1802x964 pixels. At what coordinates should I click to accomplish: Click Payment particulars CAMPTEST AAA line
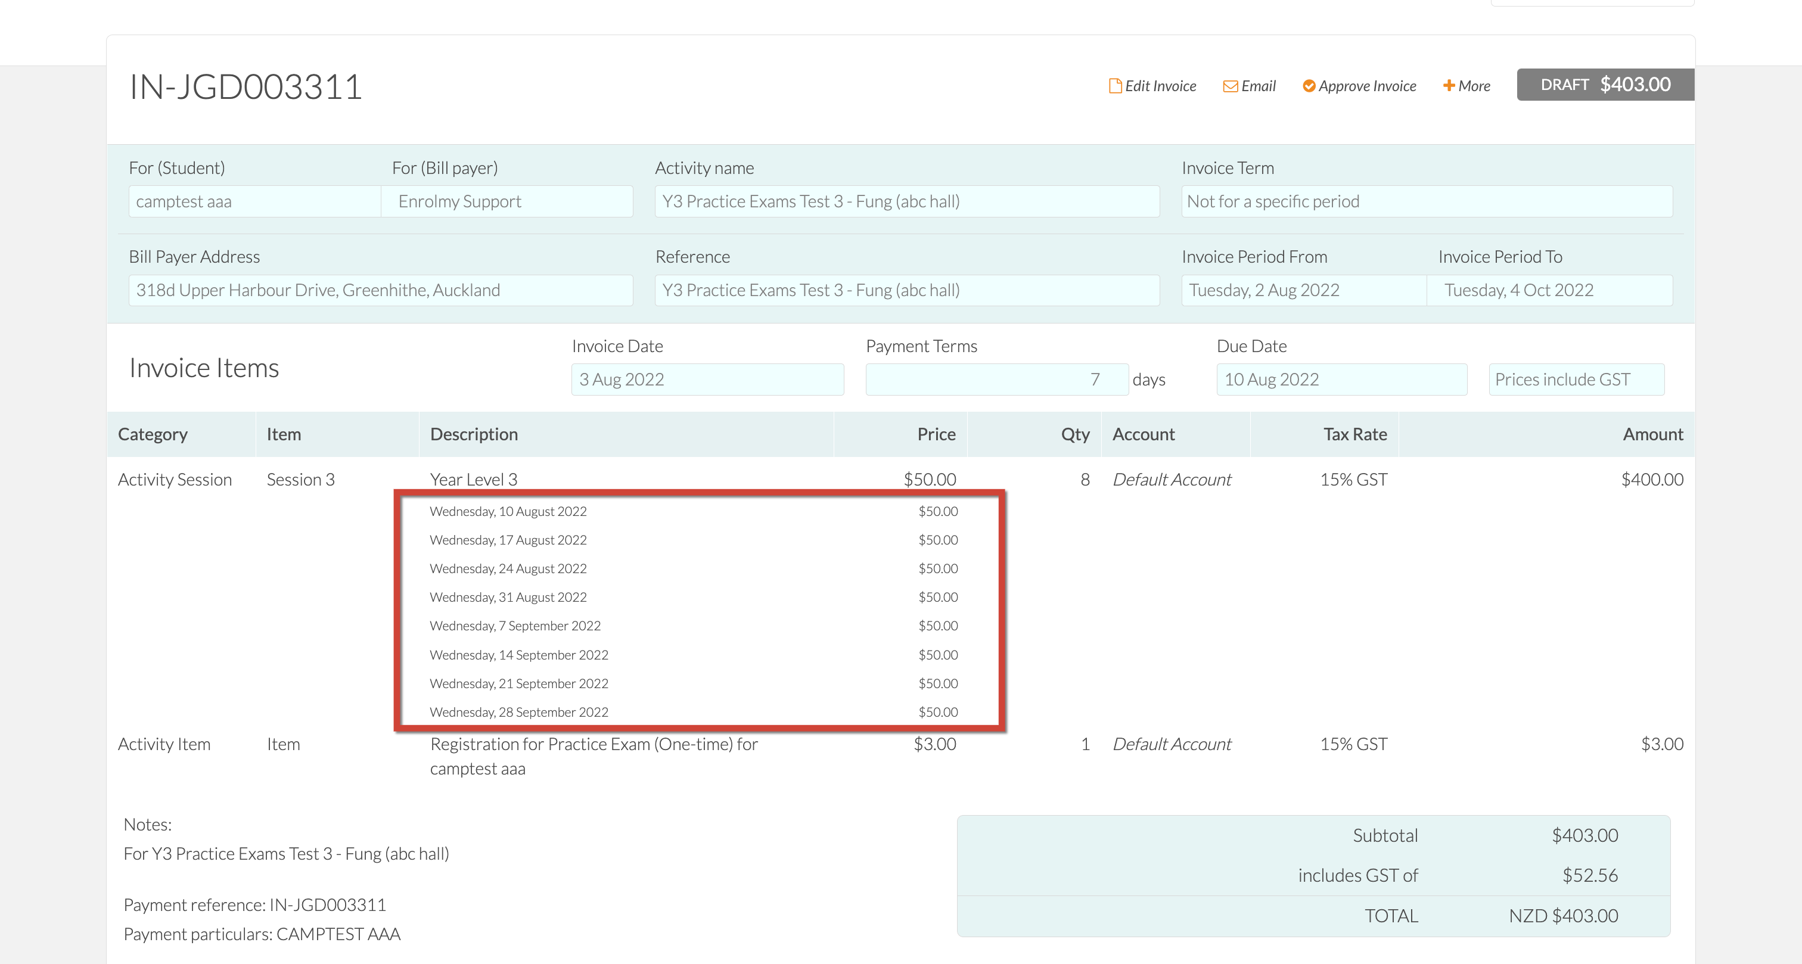pos(262,935)
